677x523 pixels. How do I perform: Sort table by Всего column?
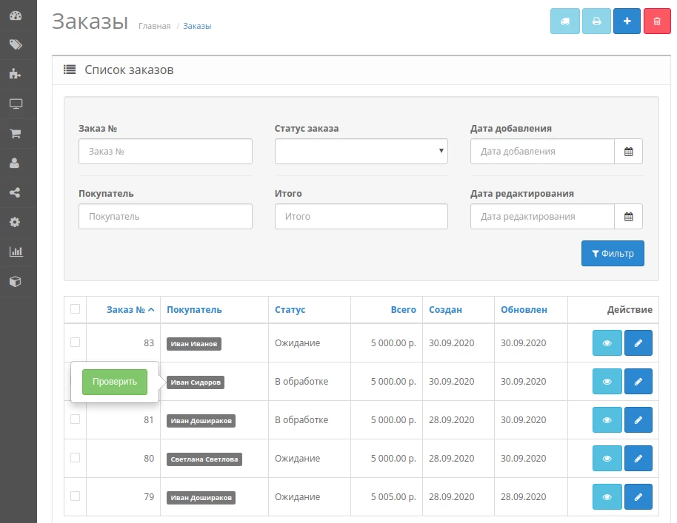coord(403,309)
